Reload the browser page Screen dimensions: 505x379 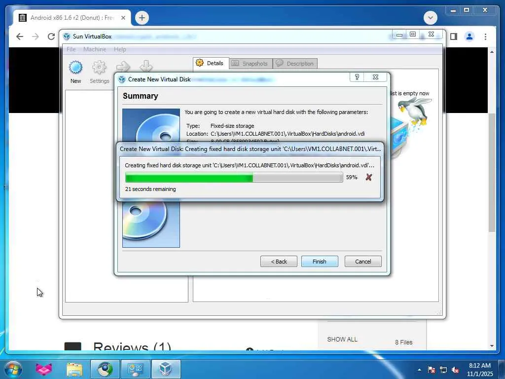pos(51,37)
